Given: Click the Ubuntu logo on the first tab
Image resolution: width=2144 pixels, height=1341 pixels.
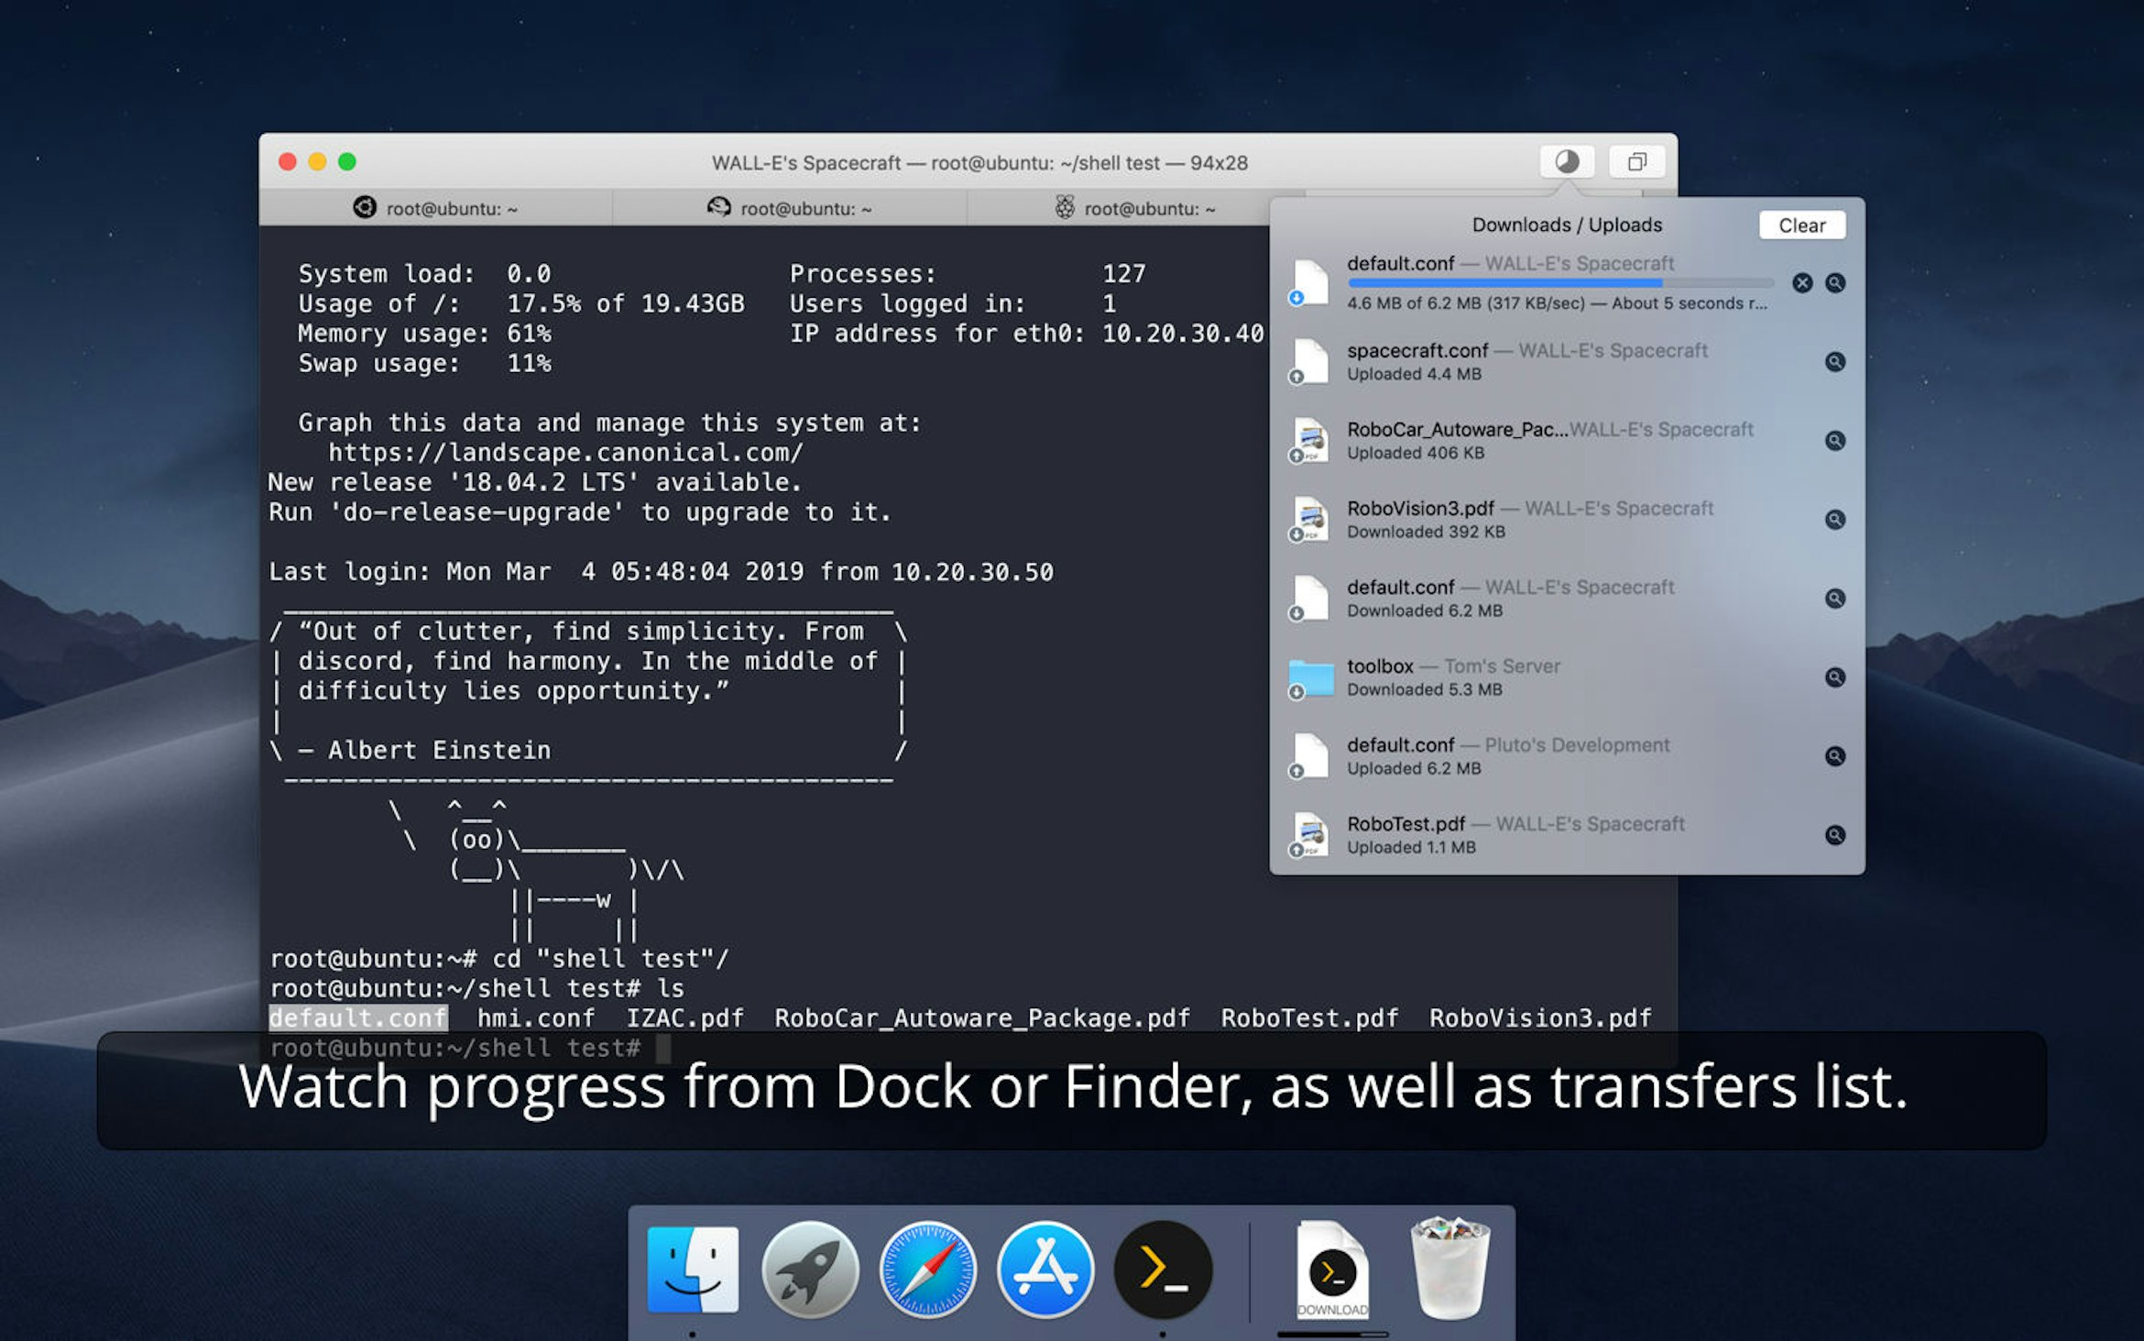Looking at the screenshot, I should coord(365,208).
